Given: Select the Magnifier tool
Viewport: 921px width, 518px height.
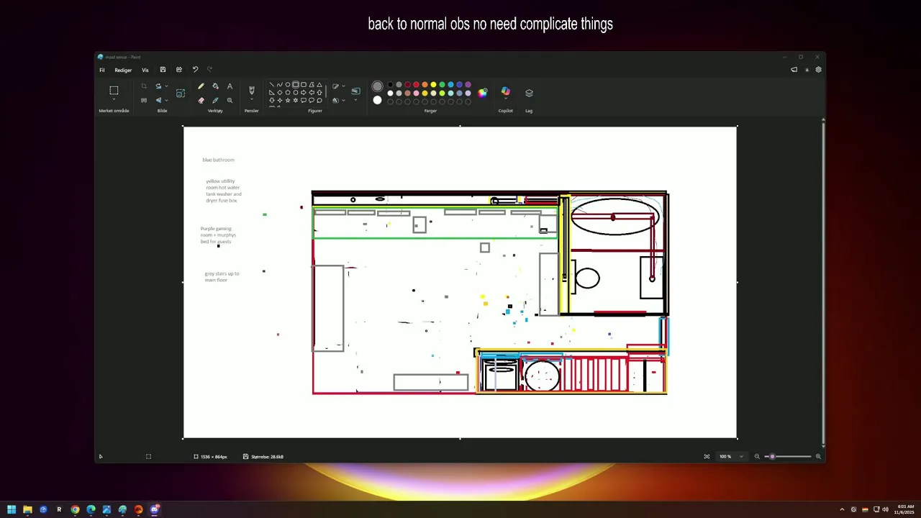Looking at the screenshot, I should 230,100.
